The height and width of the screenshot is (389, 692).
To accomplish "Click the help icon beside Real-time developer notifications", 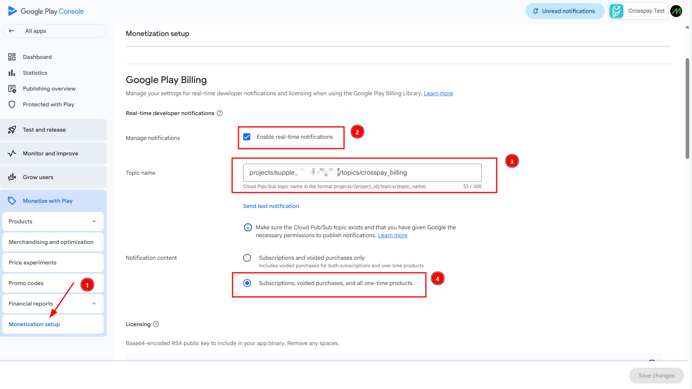I will (220, 113).
